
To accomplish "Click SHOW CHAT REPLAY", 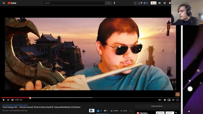I will (157, 106).
